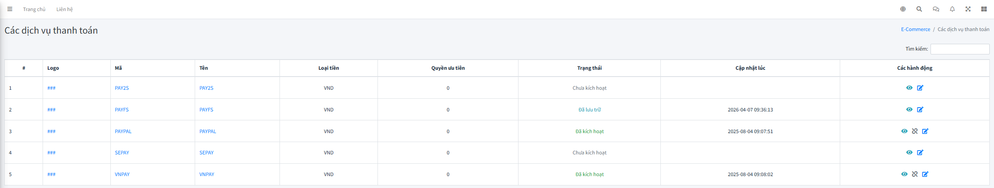994x188 pixels.
Task: Focus the Tìm kiếm search field
Action: click(x=959, y=49)
